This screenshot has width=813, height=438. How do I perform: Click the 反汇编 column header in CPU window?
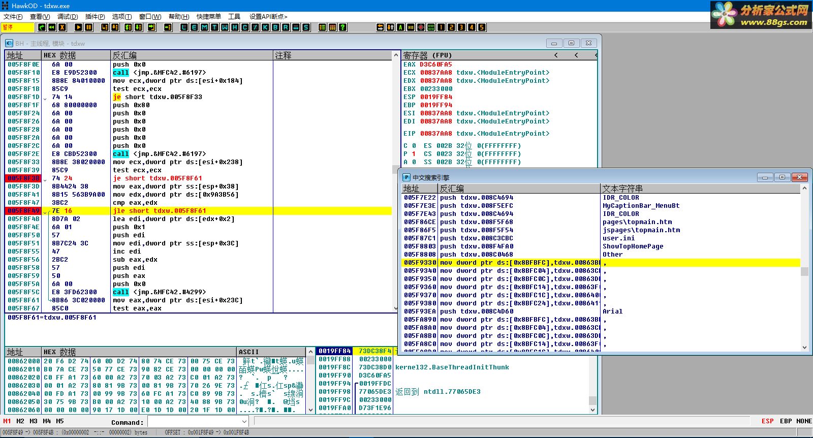[192, 55]
